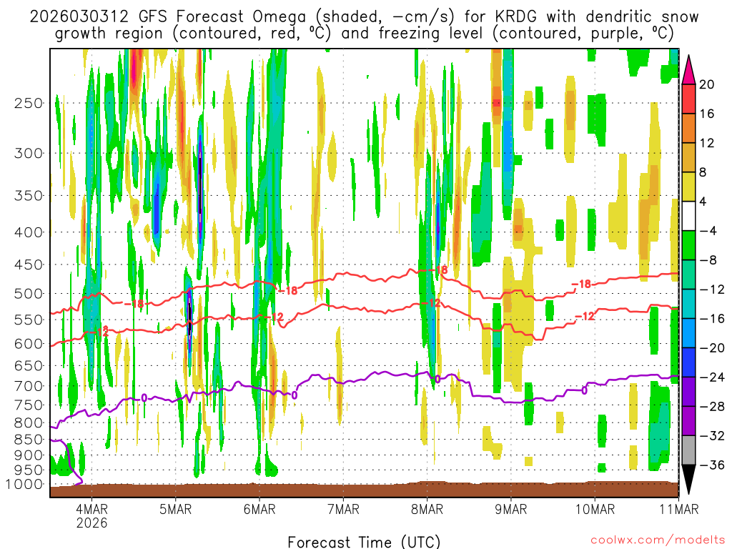
Task: Click the yellow colorbar segment near 8
Action: coord(688,187)
